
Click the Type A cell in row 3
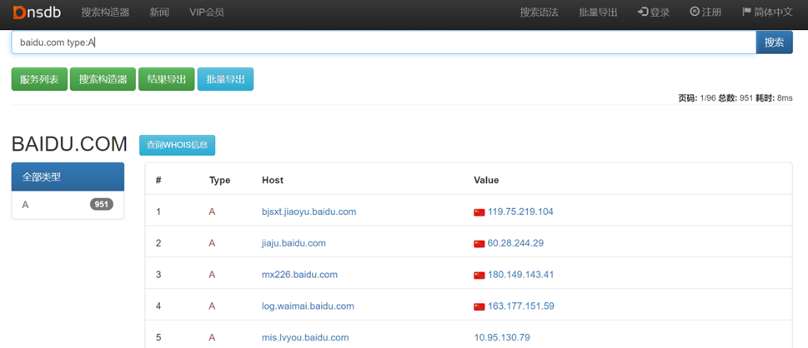click(x=212, y=275)
